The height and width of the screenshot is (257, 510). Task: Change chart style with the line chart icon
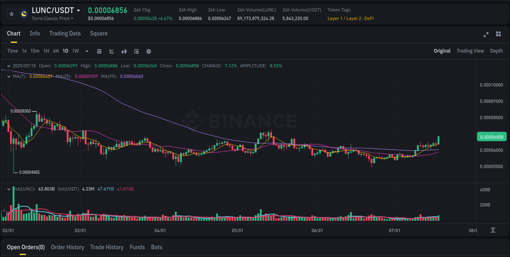(111, 51)
